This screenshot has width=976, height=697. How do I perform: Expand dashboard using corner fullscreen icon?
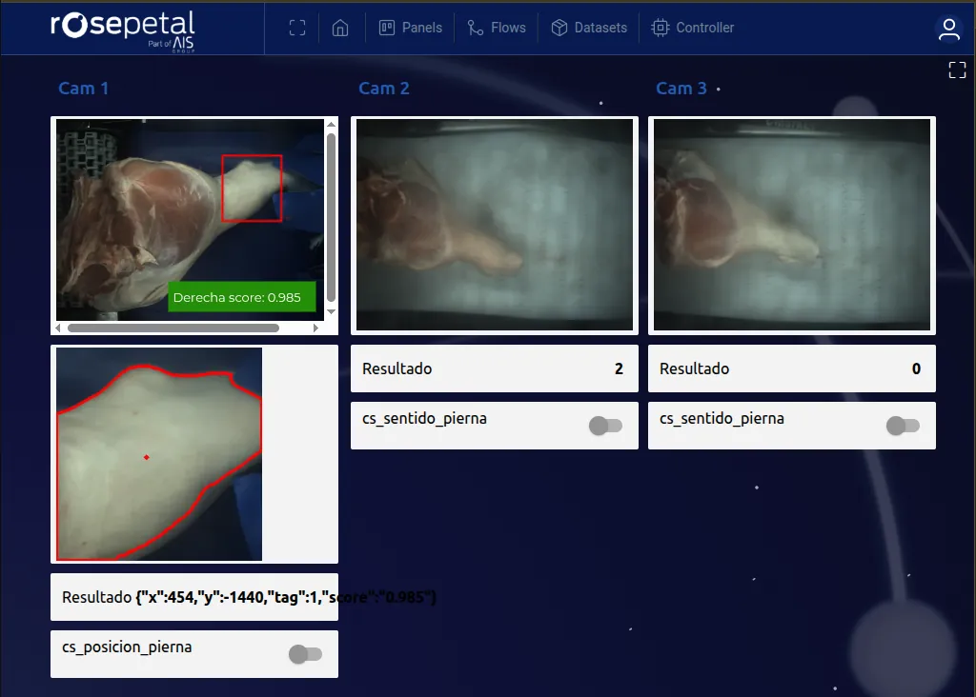point(957,70)
